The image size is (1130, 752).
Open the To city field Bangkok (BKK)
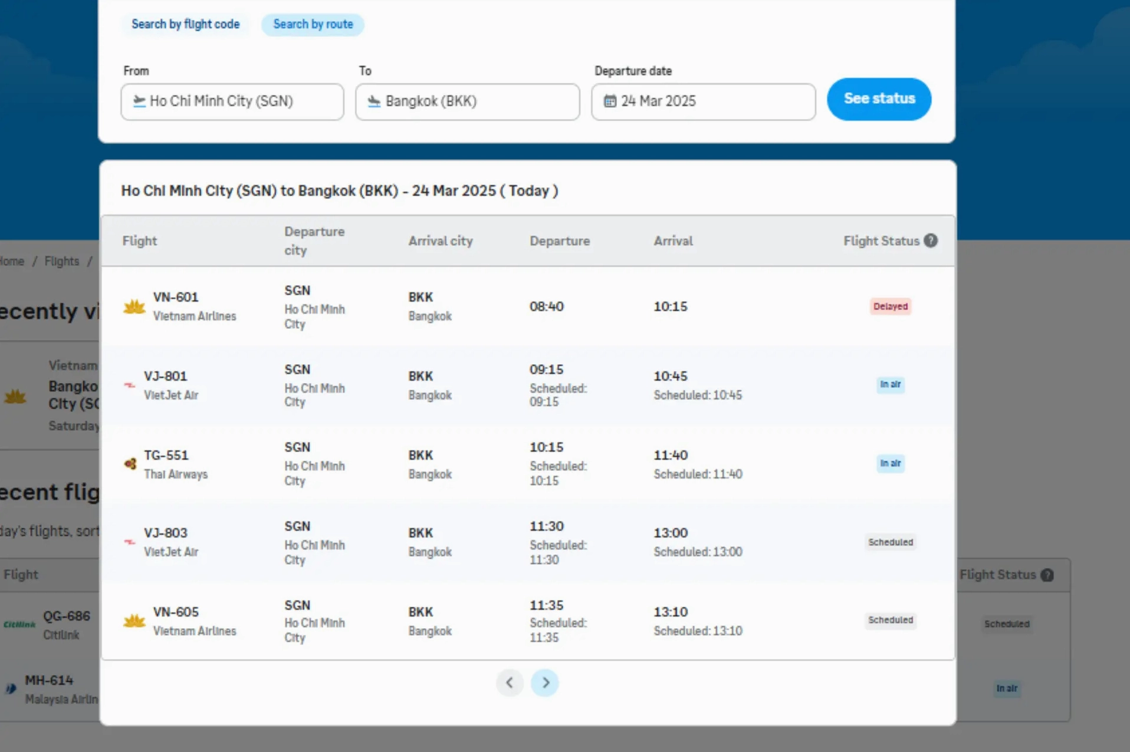pos(467,101)
